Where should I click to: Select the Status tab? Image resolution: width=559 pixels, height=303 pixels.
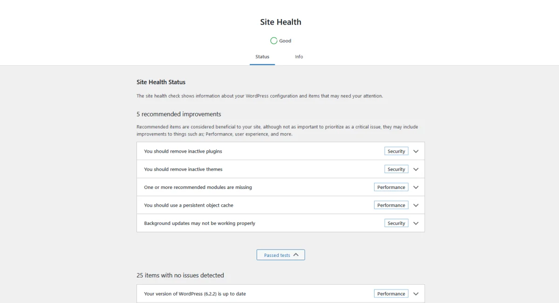coord(262,57)
